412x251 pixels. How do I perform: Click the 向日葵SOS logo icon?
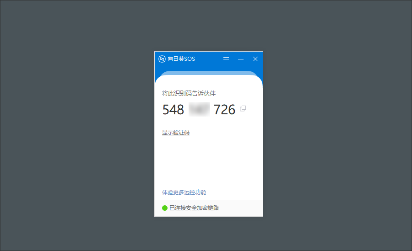coord(162,59)
